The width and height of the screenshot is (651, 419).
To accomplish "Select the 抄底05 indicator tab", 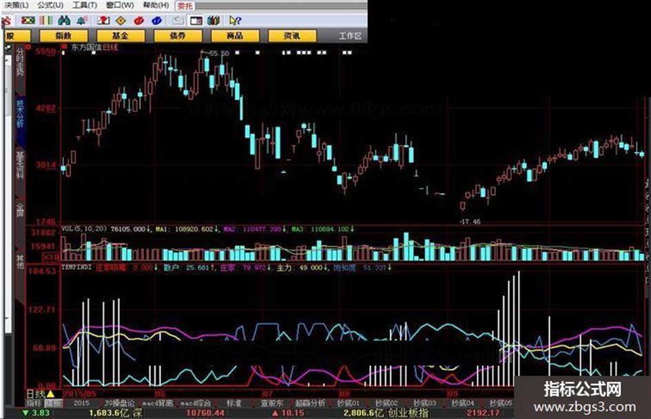I will pos(501,402).
